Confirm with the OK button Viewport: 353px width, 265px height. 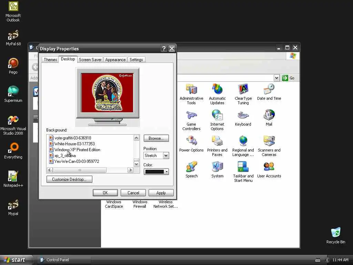pos(105,193)
